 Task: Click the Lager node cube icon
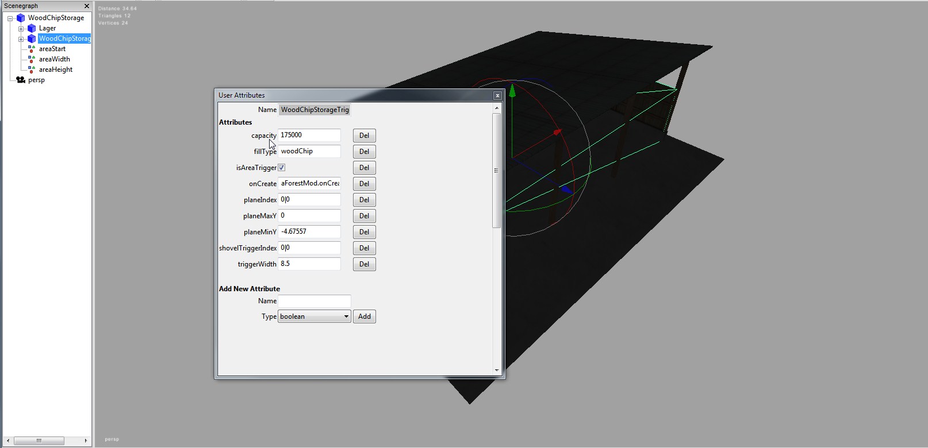[x=32, y=28]
